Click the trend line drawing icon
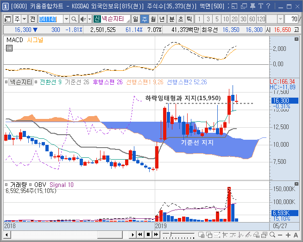This screenshot has height=242, width=303. tap(248, 235)
